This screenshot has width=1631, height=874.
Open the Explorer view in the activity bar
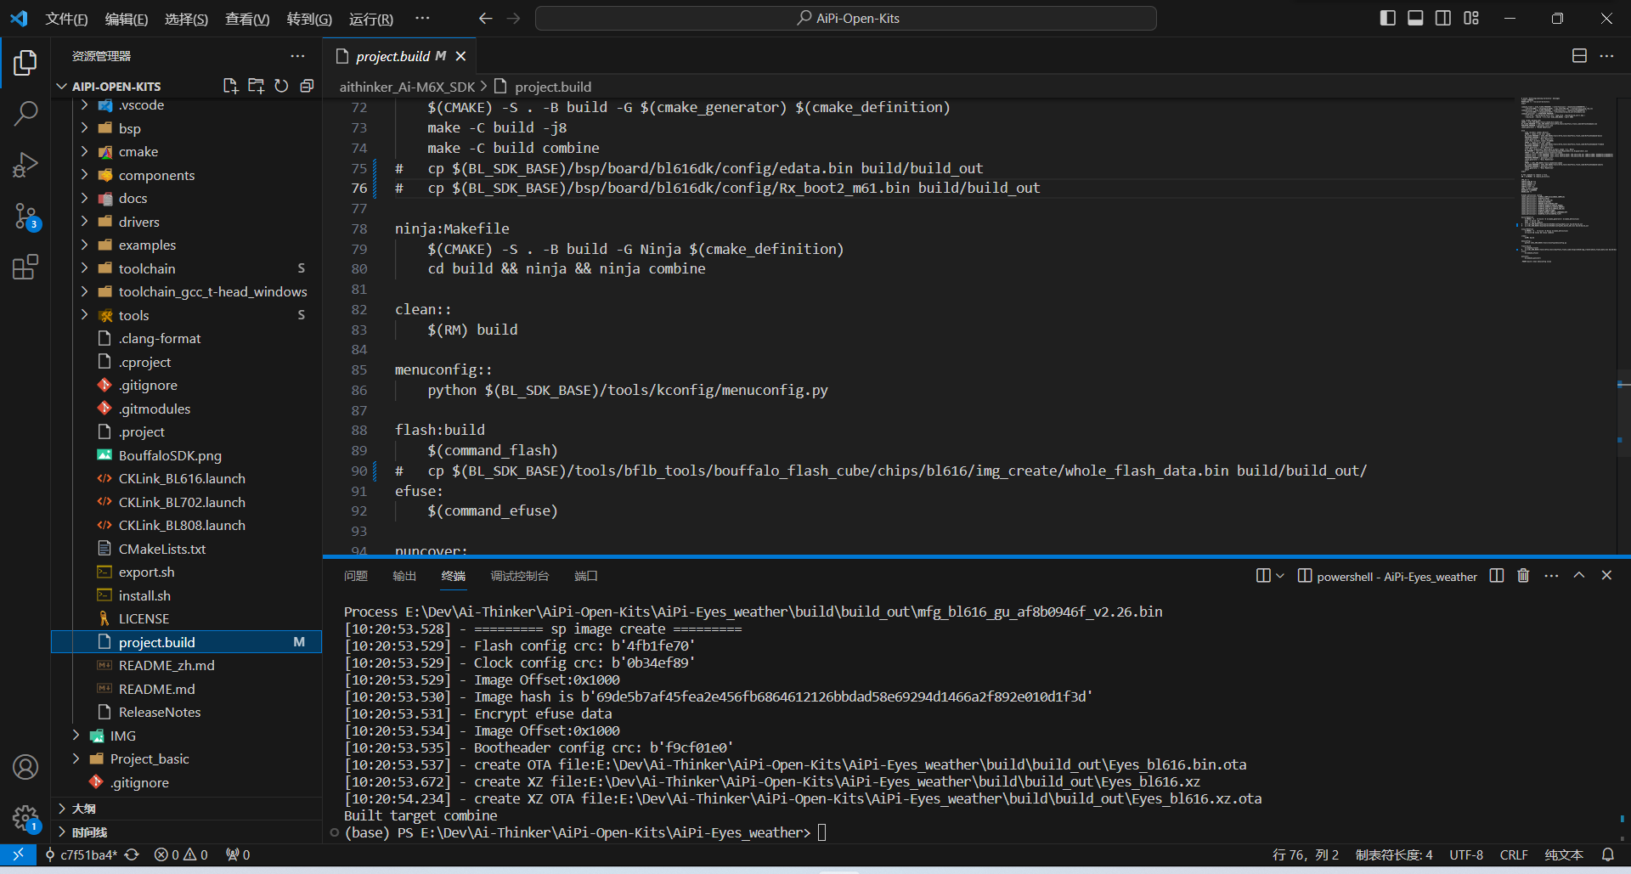tap(25, 63)
